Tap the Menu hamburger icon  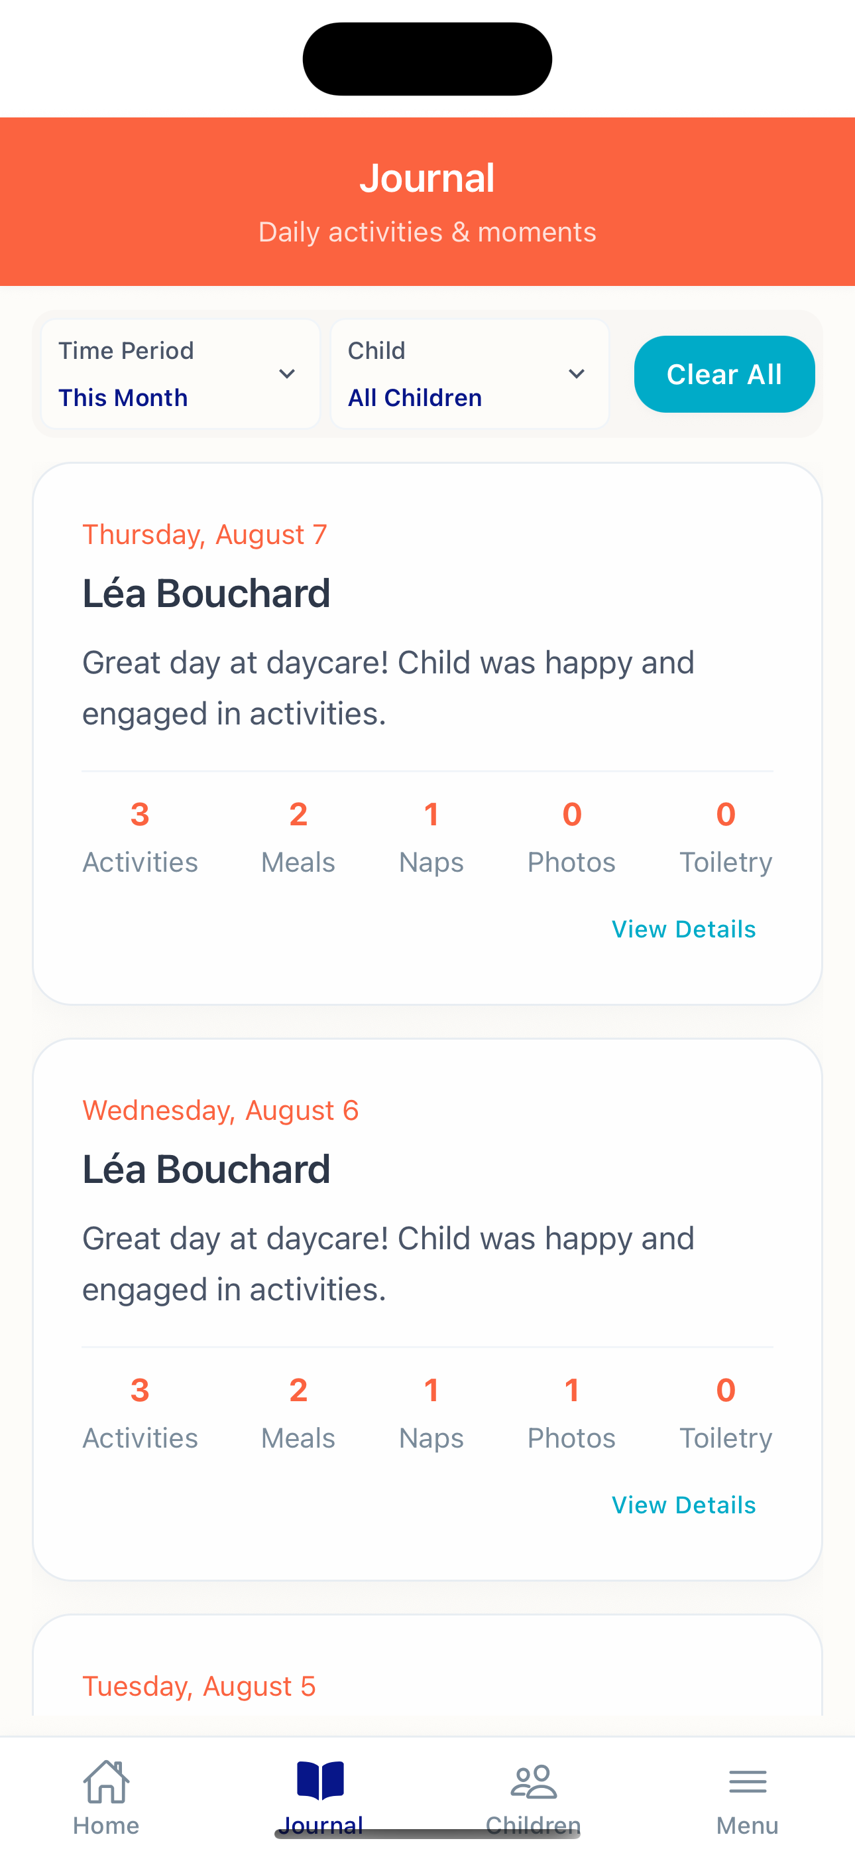tap(747, 1781)
